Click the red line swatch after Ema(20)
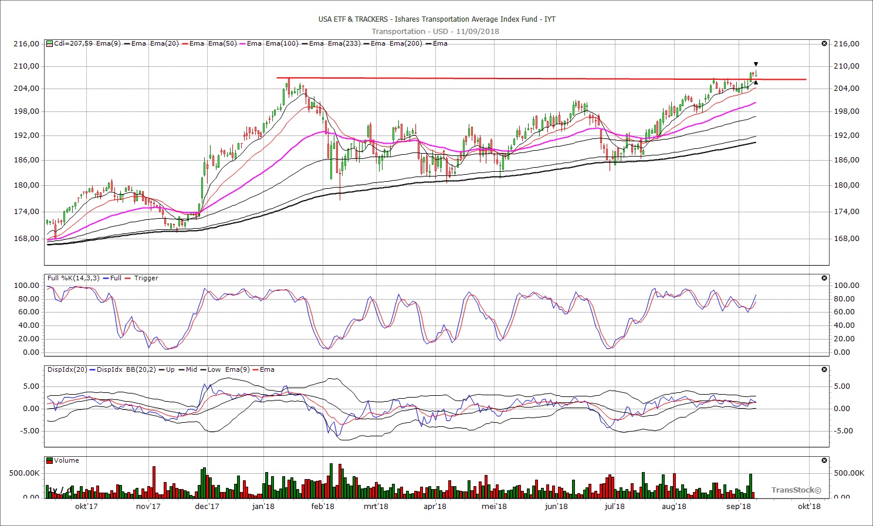873x526 pixels. [185, 43]
